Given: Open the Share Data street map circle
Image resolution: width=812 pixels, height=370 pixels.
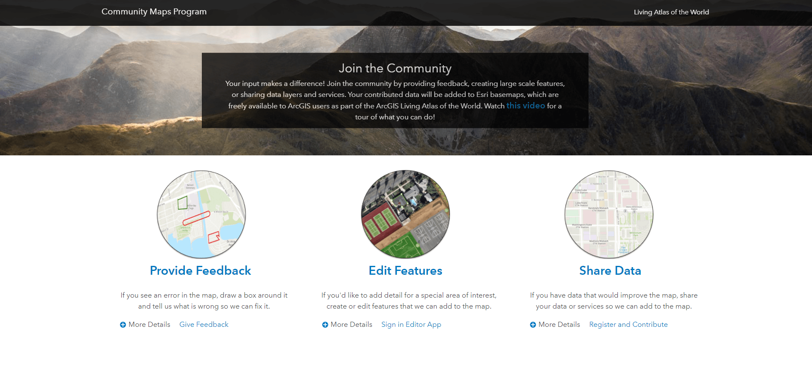Looking at the screenshot, I should (609, 214).
